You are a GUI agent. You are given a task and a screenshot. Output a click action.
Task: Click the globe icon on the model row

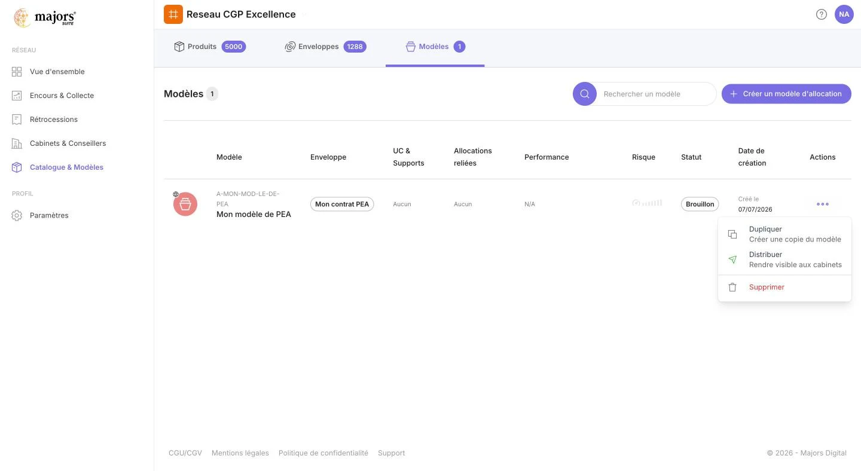tap(176, 194)
